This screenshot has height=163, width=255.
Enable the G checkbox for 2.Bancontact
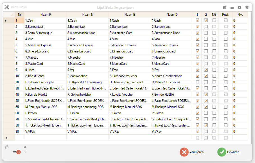pos(206,27)
